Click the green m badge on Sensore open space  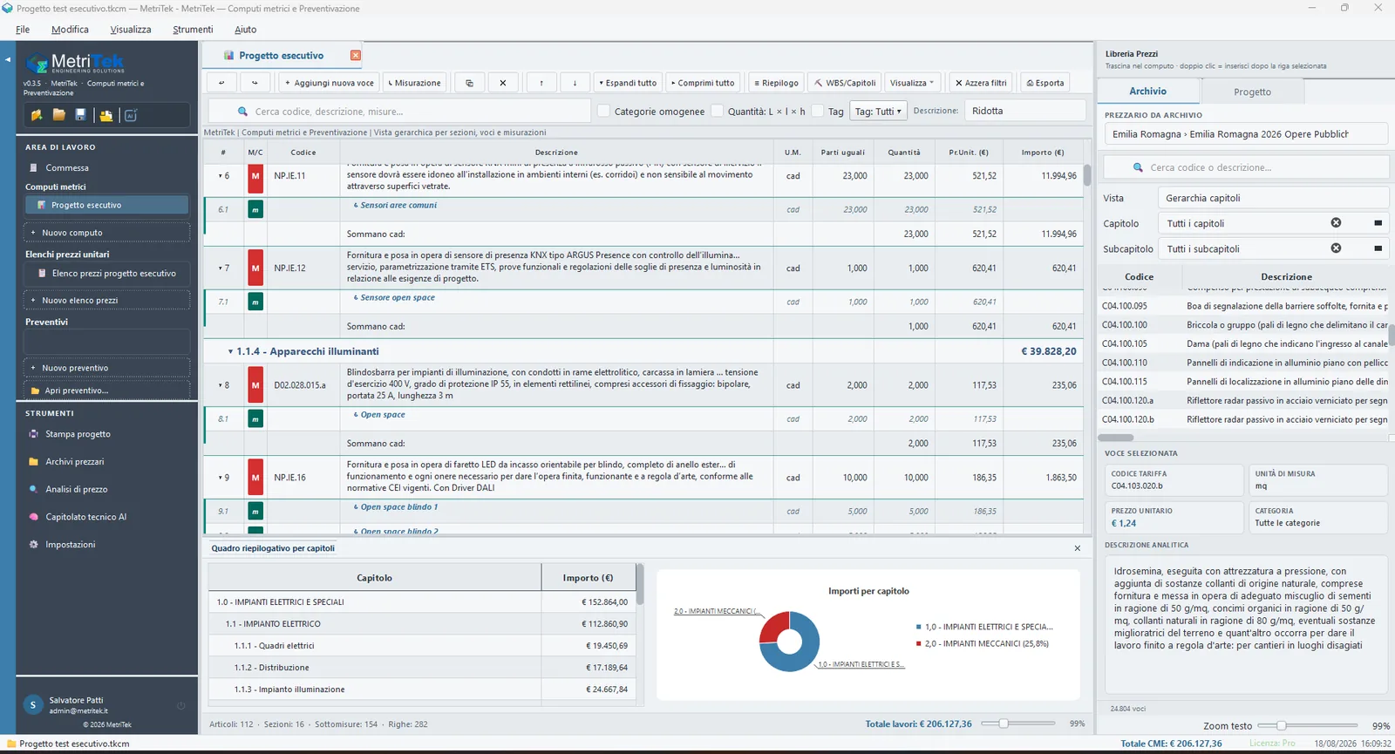[255, 302]
